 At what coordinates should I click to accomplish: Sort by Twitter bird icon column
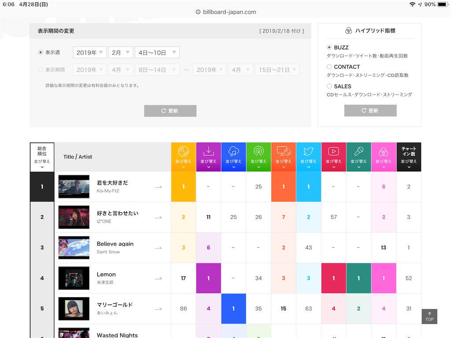(309, 157)
